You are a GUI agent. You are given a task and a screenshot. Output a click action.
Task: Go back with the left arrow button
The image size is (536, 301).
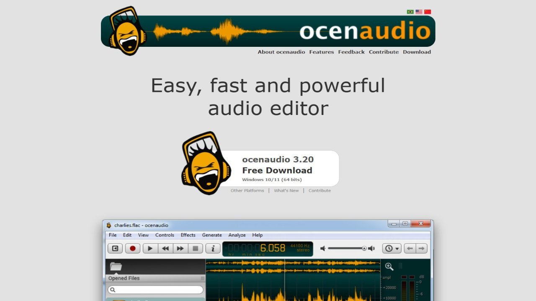tap(410, 248)
